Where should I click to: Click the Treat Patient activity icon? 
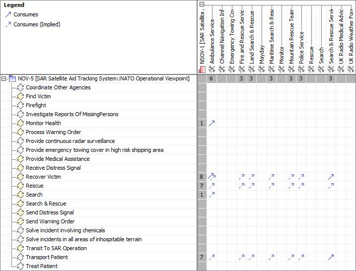point(20,266)
